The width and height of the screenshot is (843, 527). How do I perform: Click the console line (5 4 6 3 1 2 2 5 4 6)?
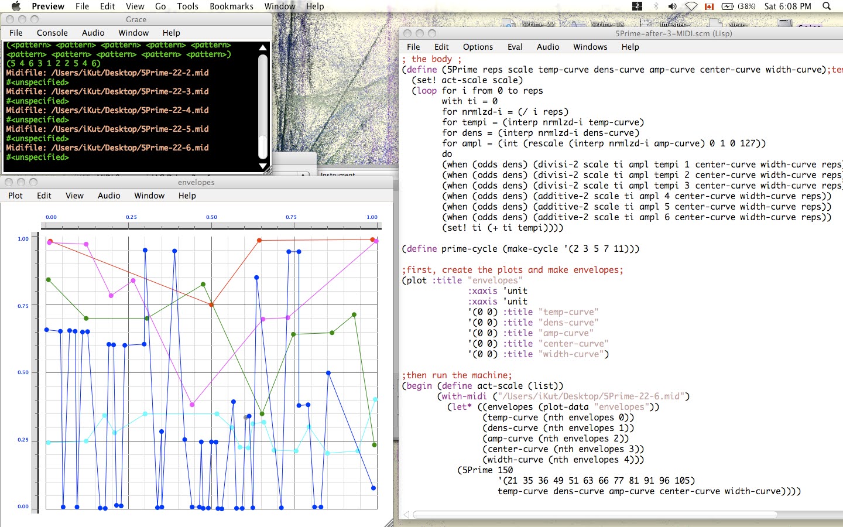point(53,63)
